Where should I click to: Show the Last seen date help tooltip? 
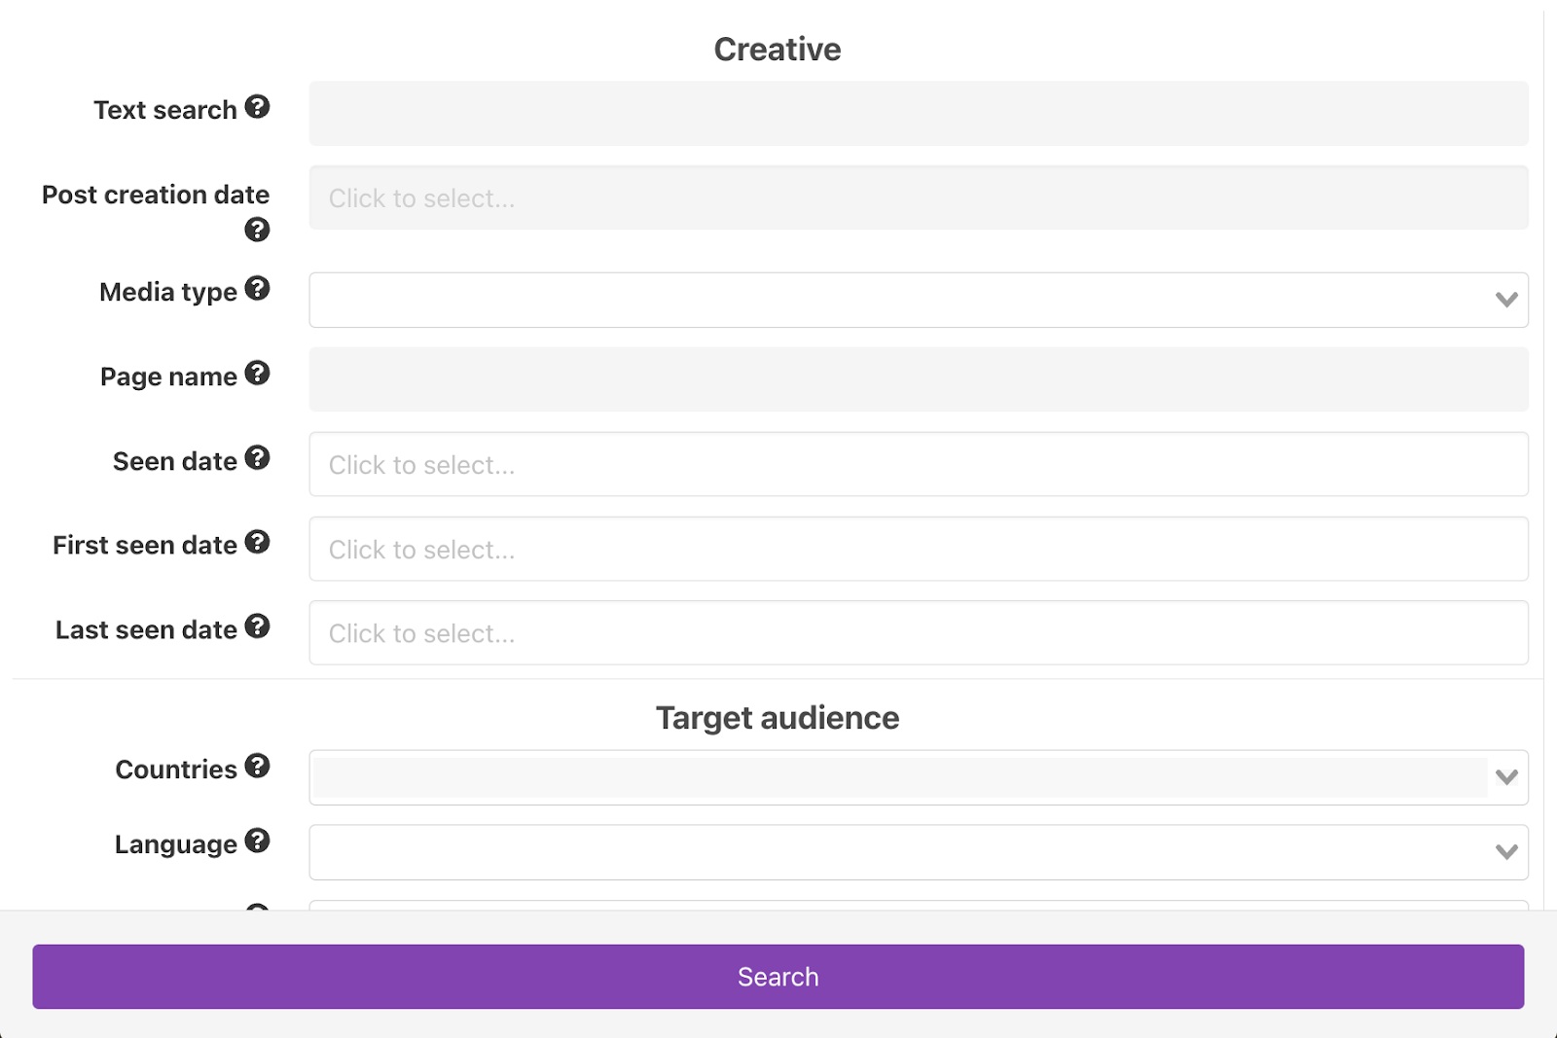coord(257,626)
